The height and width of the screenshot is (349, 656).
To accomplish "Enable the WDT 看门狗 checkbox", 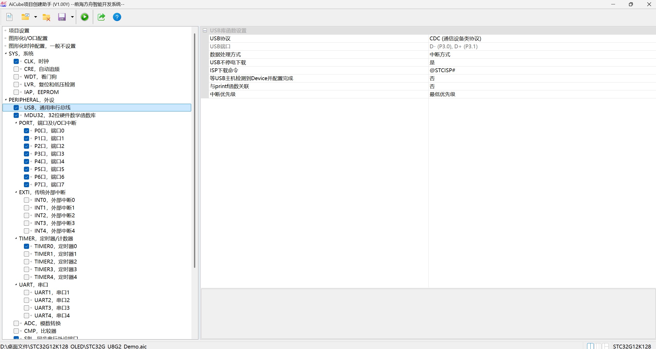I will [16, 77].
